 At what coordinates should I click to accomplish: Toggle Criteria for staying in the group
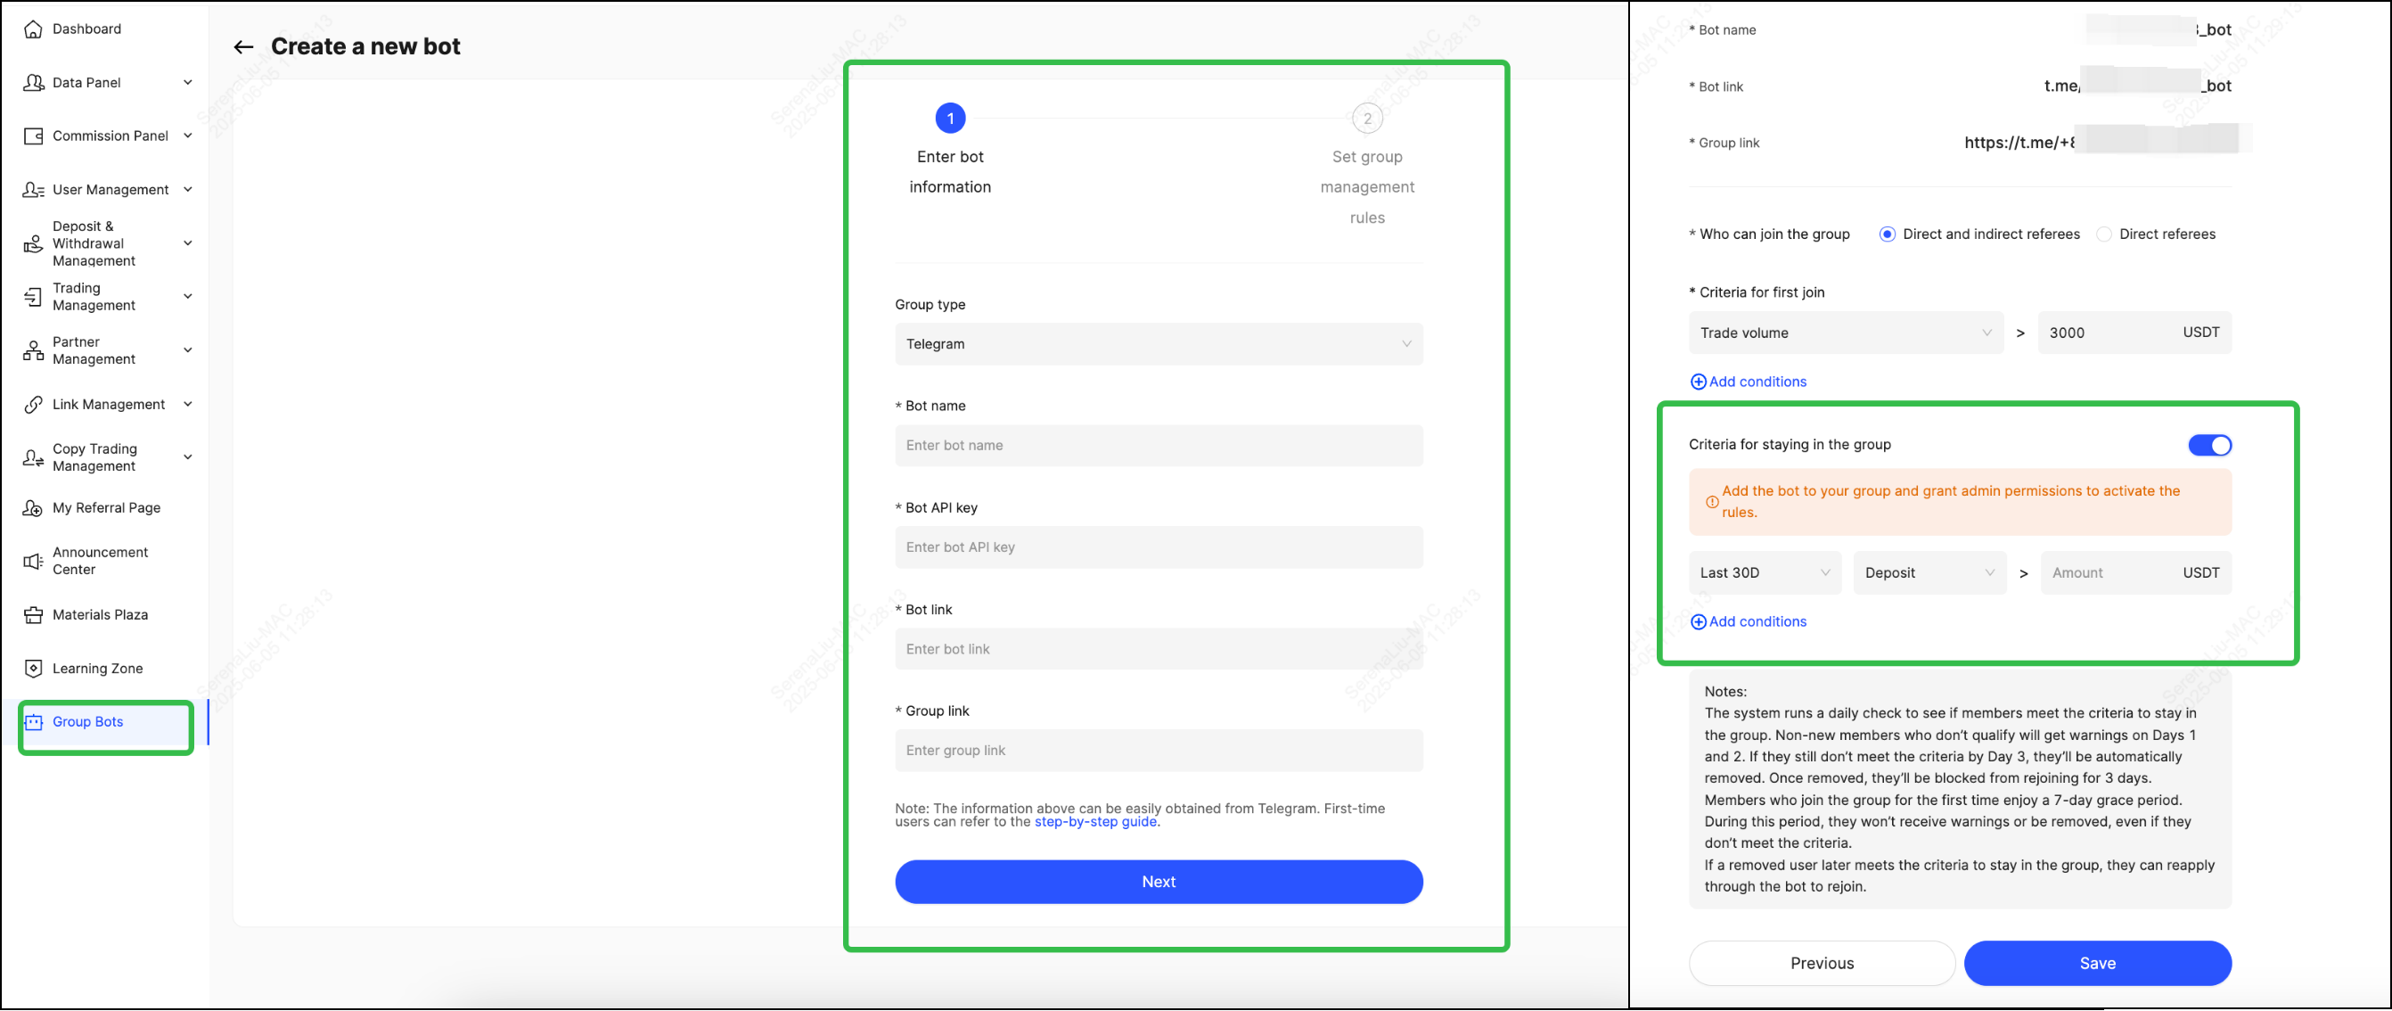(2209, 445)
